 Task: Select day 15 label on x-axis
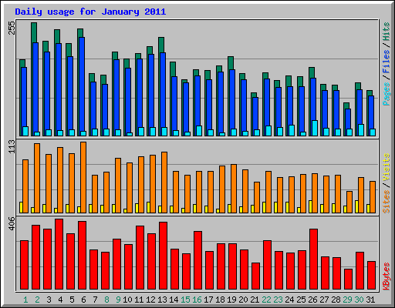click(185, 300)
